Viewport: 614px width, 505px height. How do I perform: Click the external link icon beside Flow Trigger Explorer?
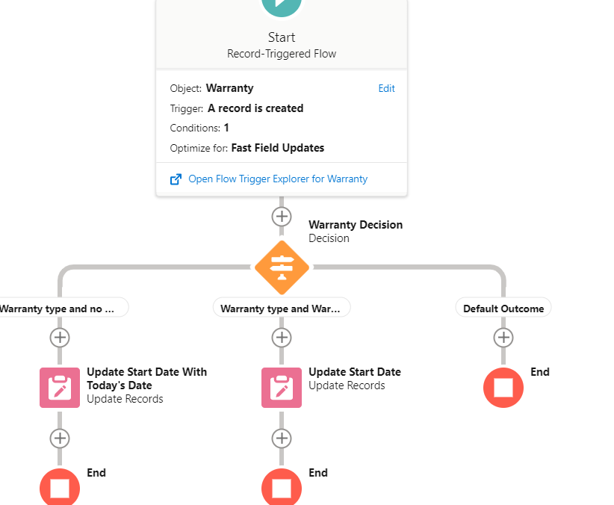[176, 179]
